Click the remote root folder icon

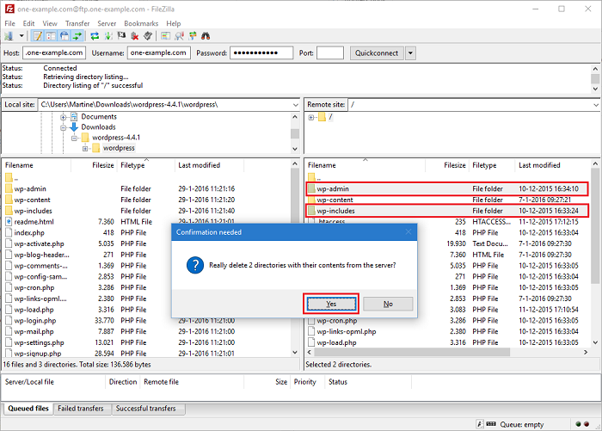(x=322, y=117)
